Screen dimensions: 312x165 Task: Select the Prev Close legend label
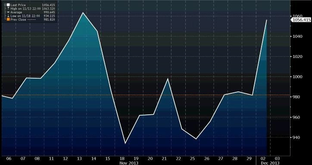[18, 19]
